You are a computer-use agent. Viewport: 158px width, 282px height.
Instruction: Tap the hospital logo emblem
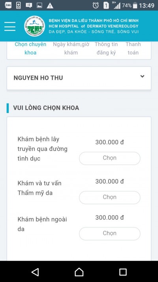[35, 26]
